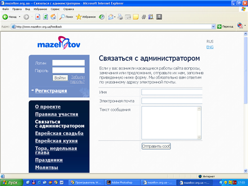This screenshot has width=248, height=186.
Task: Open the Тора, недельная глава link
Action: coord(56,150)
